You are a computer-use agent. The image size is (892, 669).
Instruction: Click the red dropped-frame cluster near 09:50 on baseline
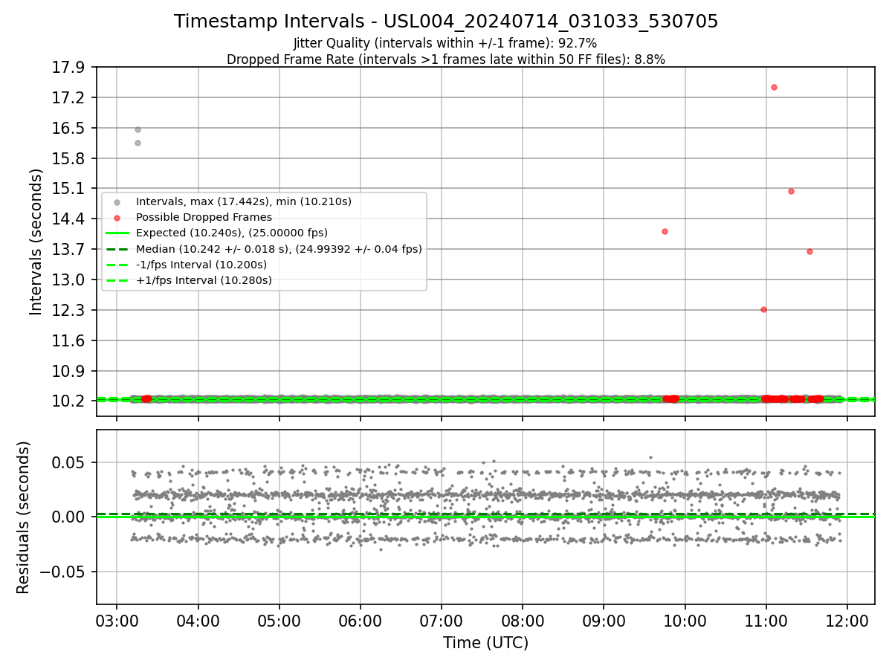(670, 399)
